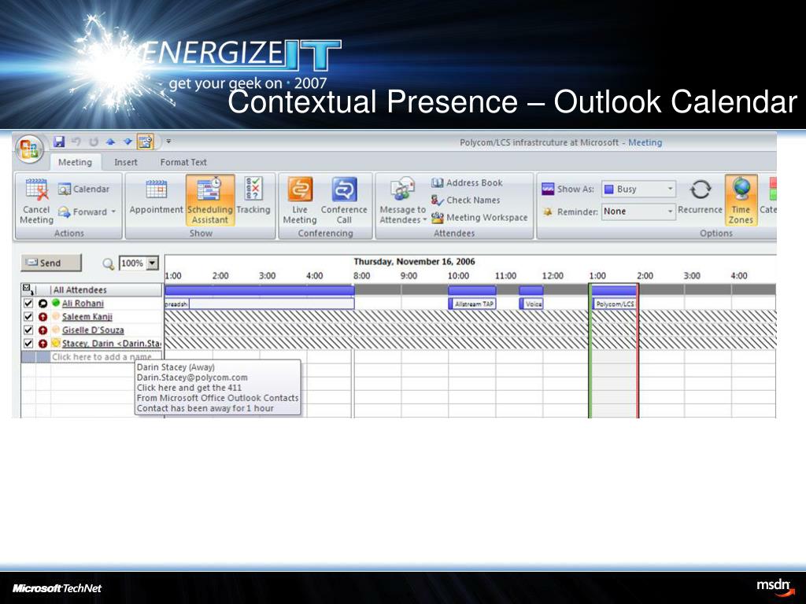The height and width of the screenshot is (604, 806).
Task: Toggle checkbox for Ali Rohani
Action: pyautogui.click(x=29, y=303)
